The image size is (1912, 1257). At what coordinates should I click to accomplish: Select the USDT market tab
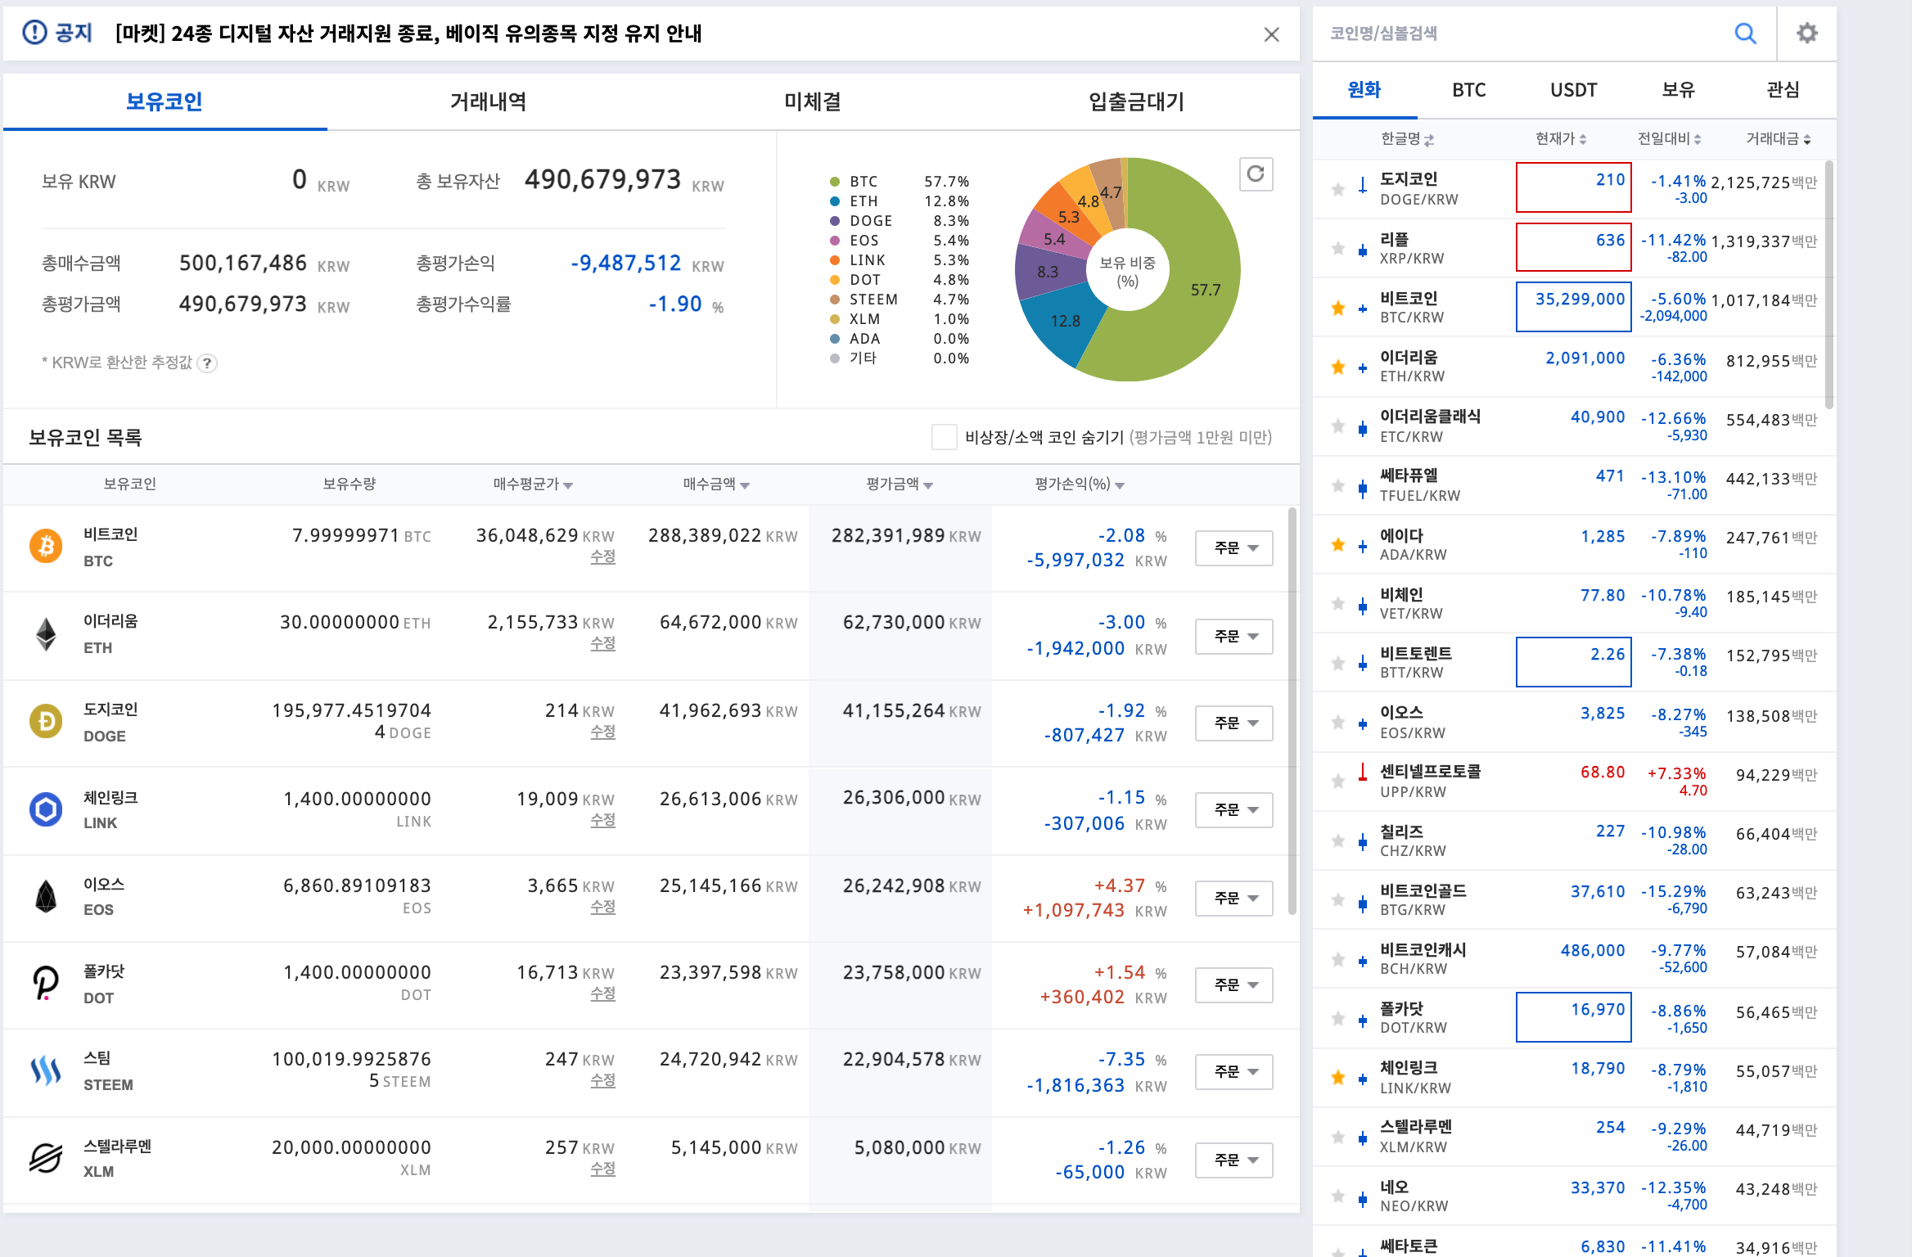[1573, 90]
